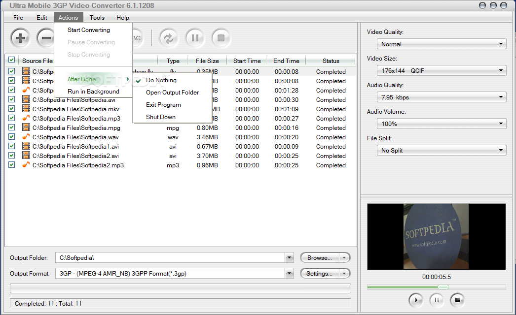Sort by the Status column header
This screenshot has height=315, width=516.
331,61
